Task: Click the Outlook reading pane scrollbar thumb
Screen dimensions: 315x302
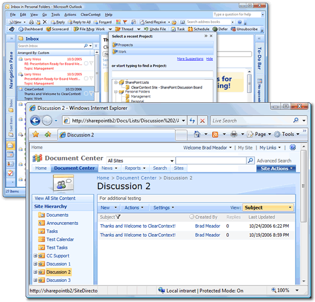Action: point(249,84)
